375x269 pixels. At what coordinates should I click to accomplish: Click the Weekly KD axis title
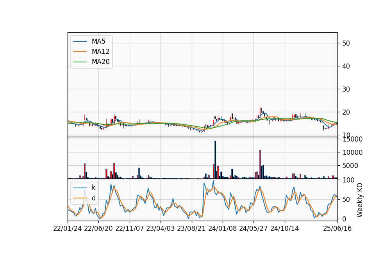360,200
